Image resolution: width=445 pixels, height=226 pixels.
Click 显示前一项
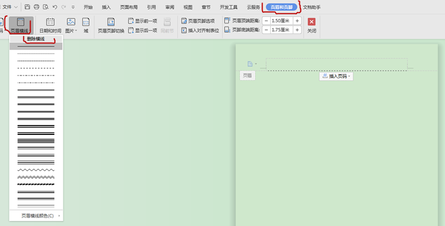(x=143, y=21)
